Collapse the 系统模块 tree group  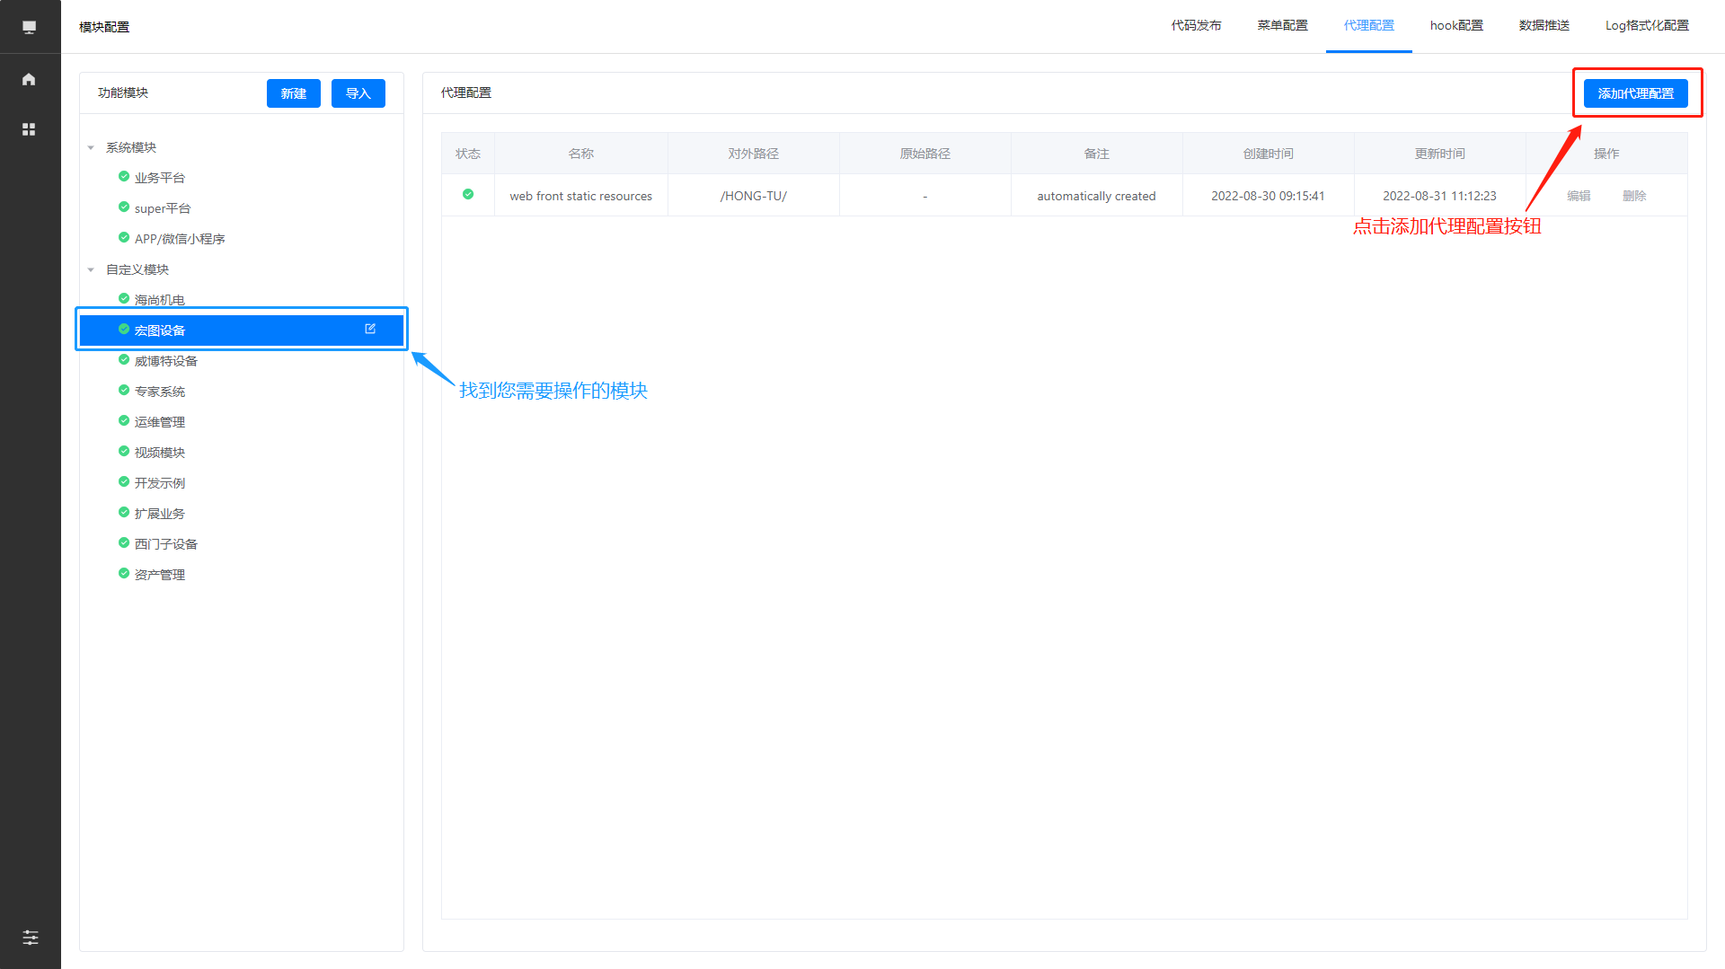[91, 147]
